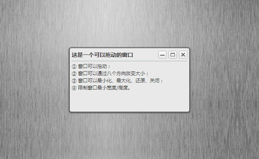Screen dimensions: 259x159
Task: Click the separator line under the title
Action: [x=129, y=61]
